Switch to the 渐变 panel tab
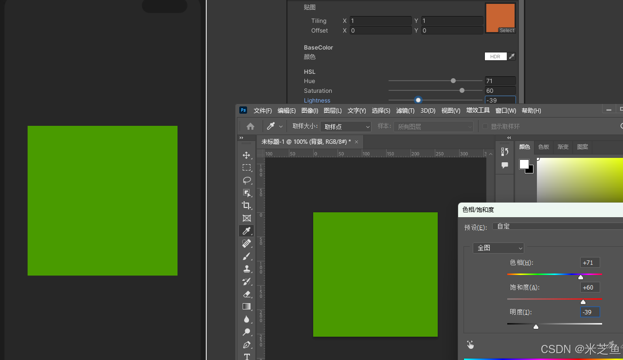 click(x=563, y=147)
